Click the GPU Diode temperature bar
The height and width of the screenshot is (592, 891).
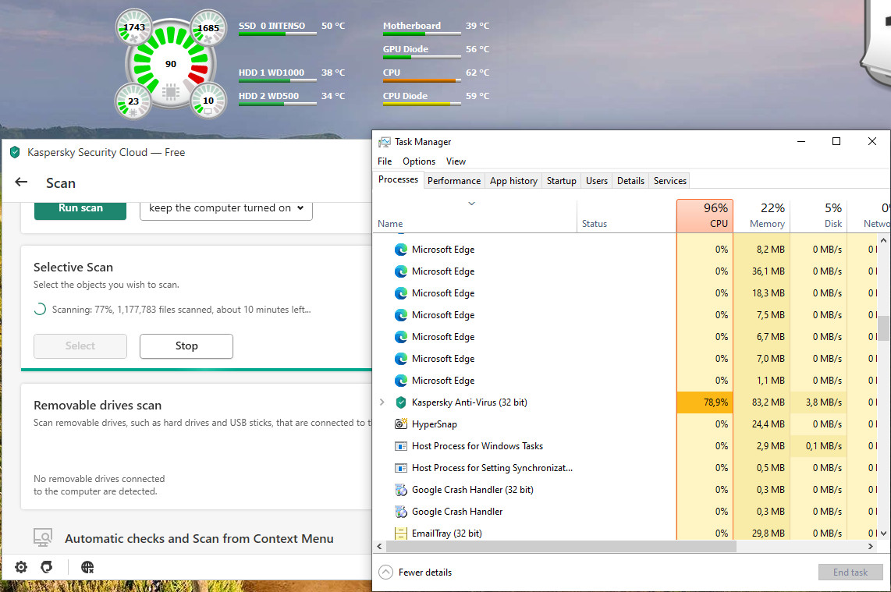click(421, 58)
